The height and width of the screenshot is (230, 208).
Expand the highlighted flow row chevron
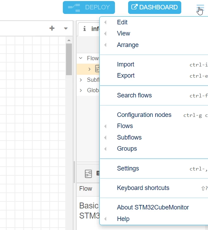90,69
